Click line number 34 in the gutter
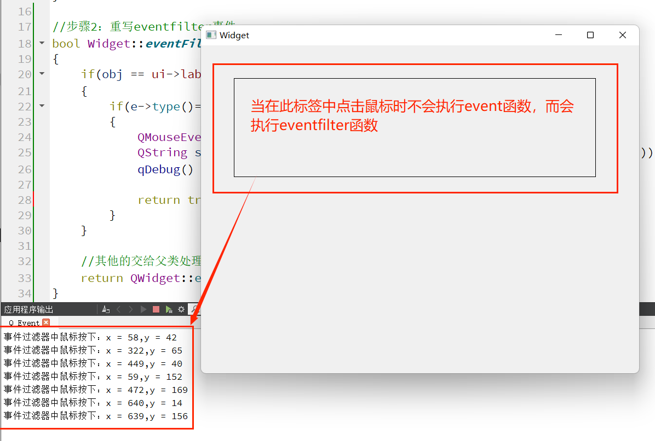This screenshot has height=441, width=655. [x=25, y=293]
